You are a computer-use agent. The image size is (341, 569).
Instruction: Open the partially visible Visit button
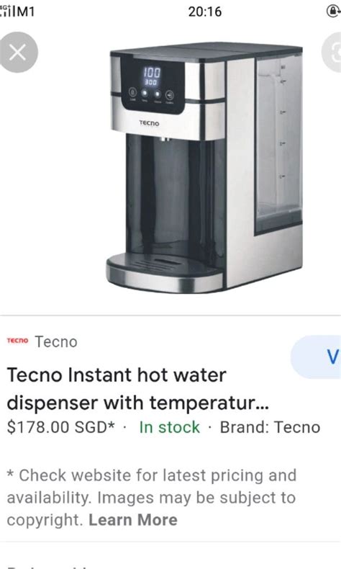pyautogui.click(x=317, y=357)
